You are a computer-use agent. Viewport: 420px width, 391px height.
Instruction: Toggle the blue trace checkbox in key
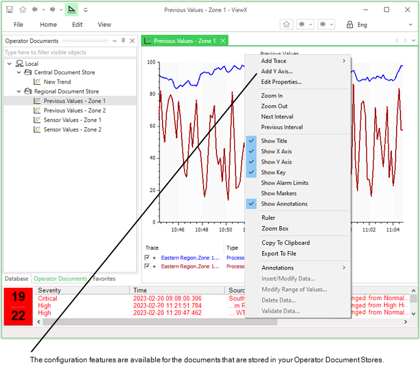[x=147, y=258]
